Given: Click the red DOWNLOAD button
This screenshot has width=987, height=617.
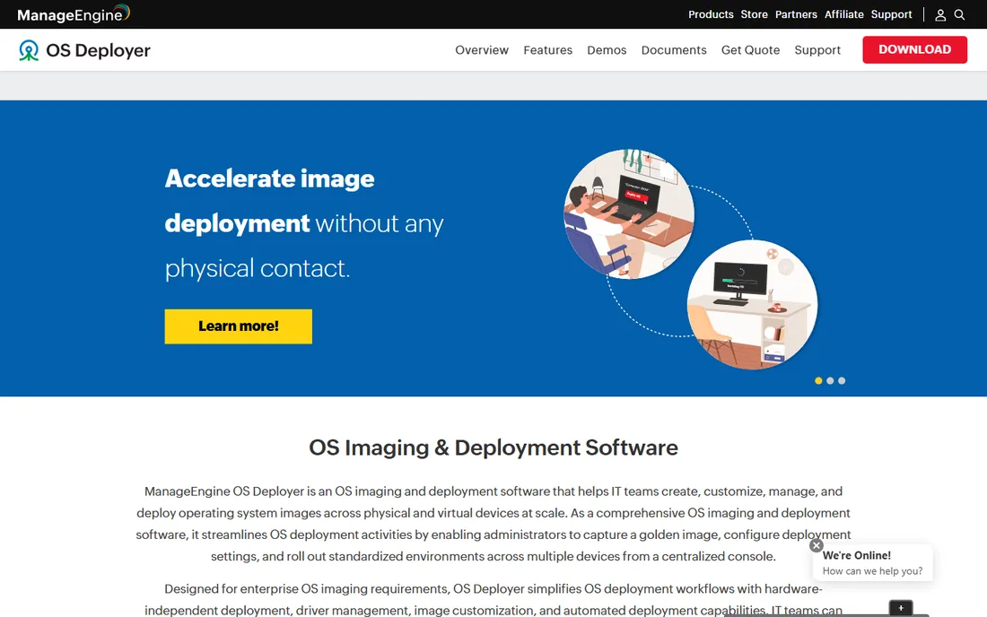Looking at the screenshot, I should pyautogui.click(x=914, y=49).
